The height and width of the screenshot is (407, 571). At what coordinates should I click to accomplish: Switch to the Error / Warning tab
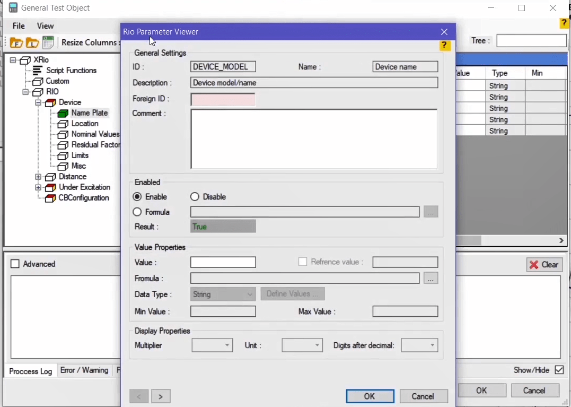84,370
